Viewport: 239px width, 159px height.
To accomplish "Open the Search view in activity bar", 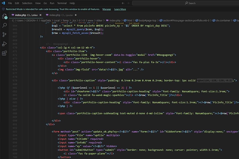I will tap(4, 25).
